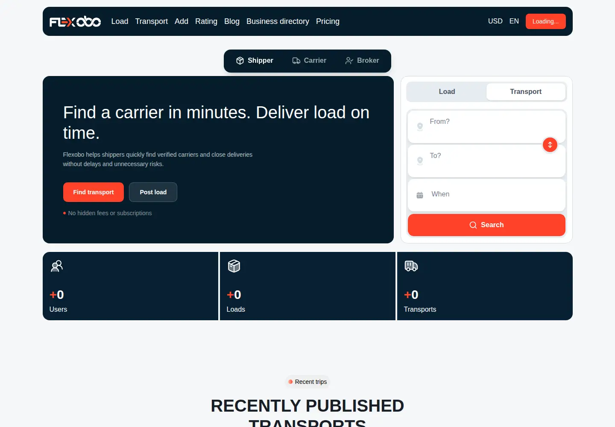Viewport: 615px width, 427px height.
Task: Click the Users people icon
Action: [57, 266]
